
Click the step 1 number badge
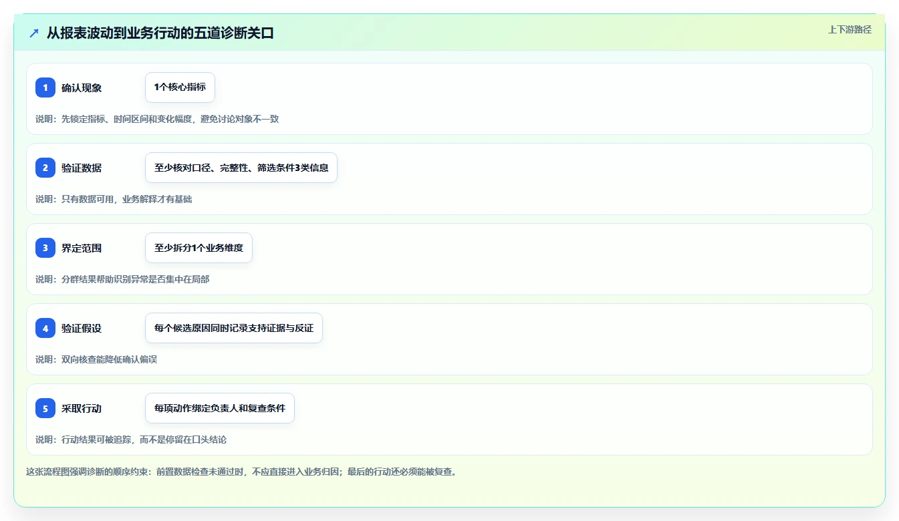45,88
